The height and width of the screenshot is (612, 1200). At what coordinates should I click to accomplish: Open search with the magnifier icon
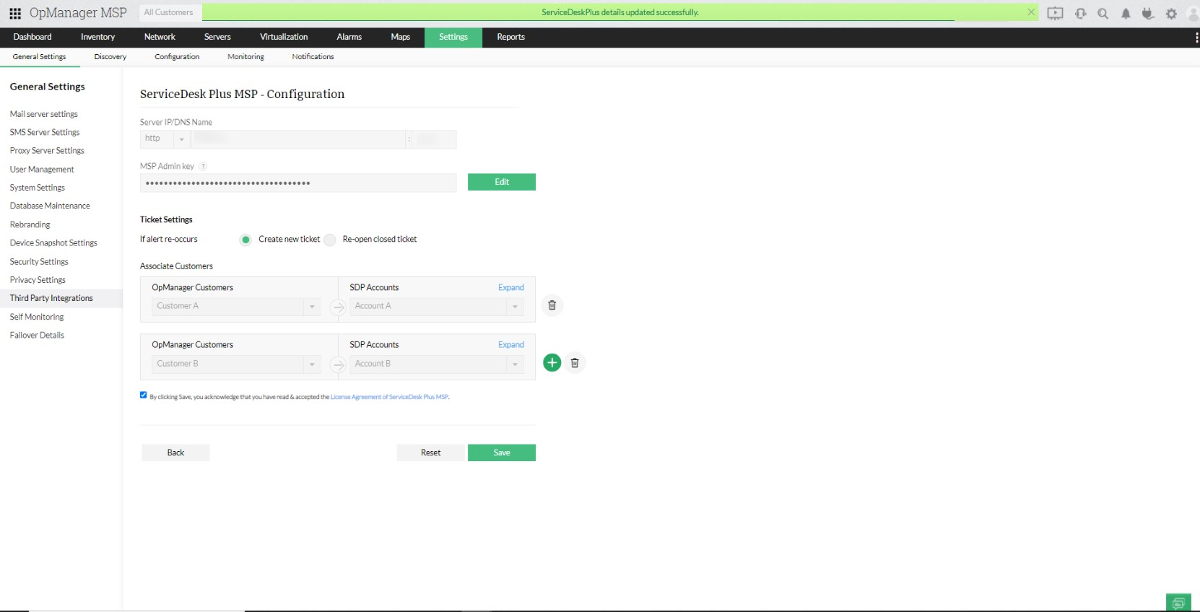pos(1103,13)
